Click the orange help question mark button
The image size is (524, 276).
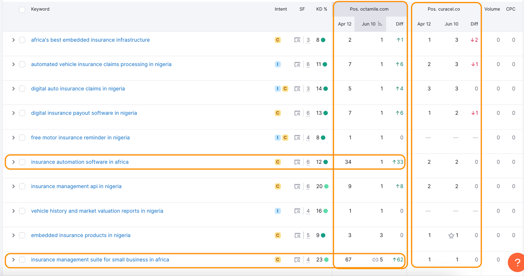[516, 262]
